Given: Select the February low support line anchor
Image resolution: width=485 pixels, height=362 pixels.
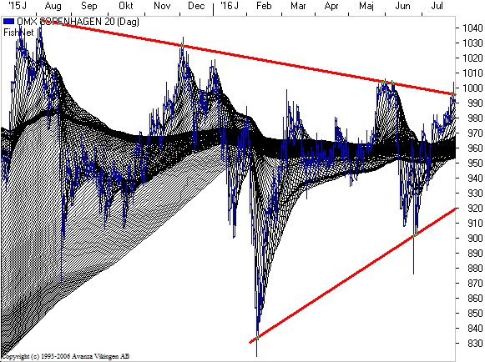Looking at the screenshot, I should point(257,337).
